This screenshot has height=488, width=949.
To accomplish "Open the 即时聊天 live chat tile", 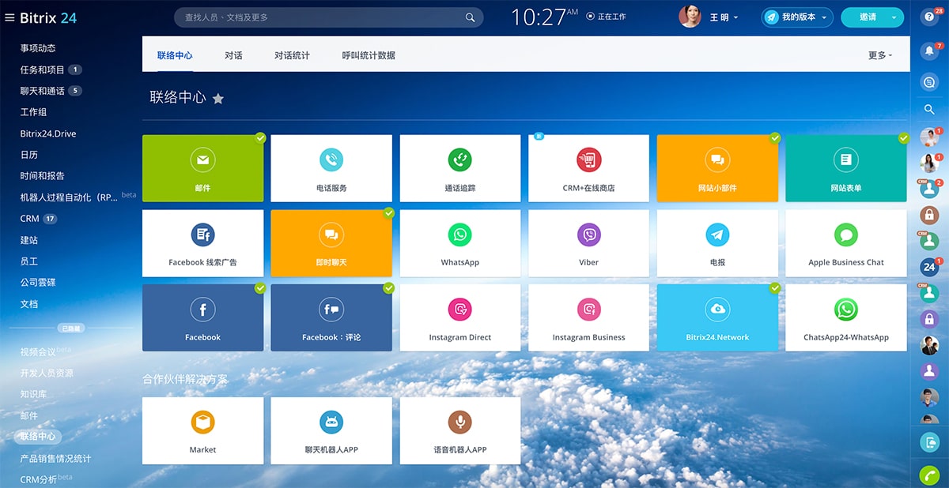I will coord(331,243).
